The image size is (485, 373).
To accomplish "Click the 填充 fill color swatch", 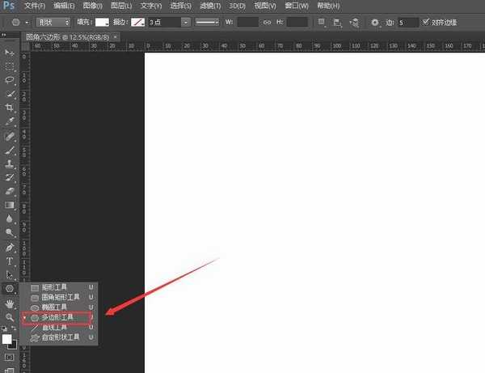I will 102,22.
